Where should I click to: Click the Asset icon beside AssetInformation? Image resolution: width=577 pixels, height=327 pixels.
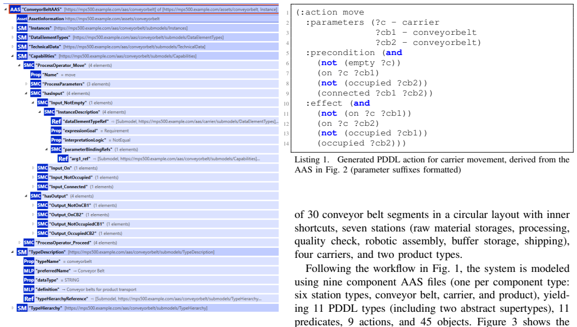[x=22, y=19]
